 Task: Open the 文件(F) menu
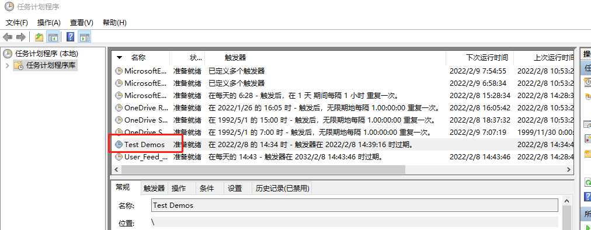[x=17, y=23]
